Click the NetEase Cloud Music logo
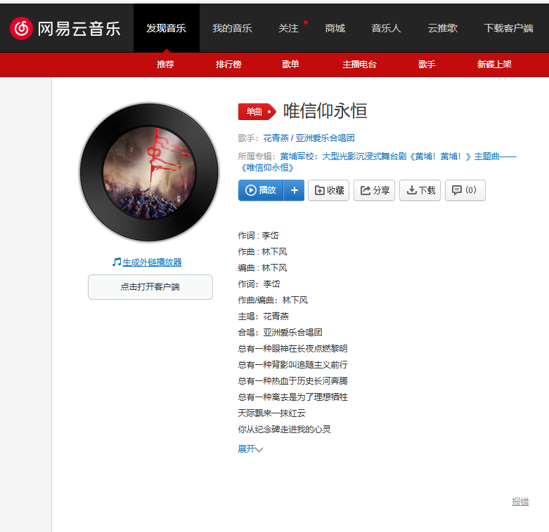This screenshot has width=549, height=532. click(x=65, y=28)
